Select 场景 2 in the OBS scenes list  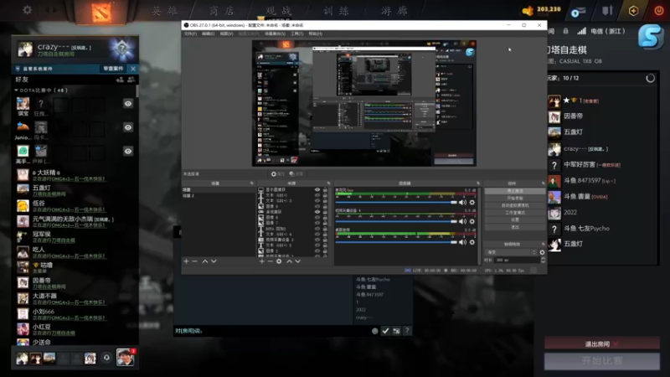click(219, 196)
